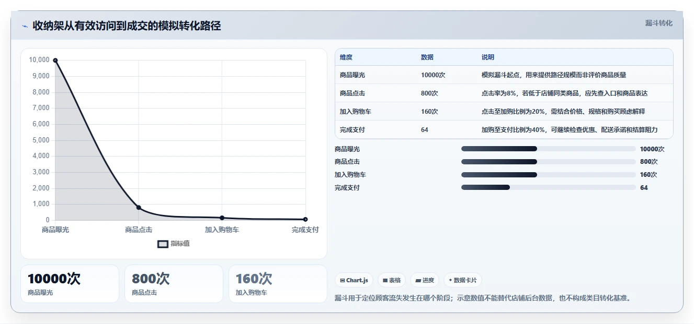Click the x-axis label 完成支付

(305, 230)
